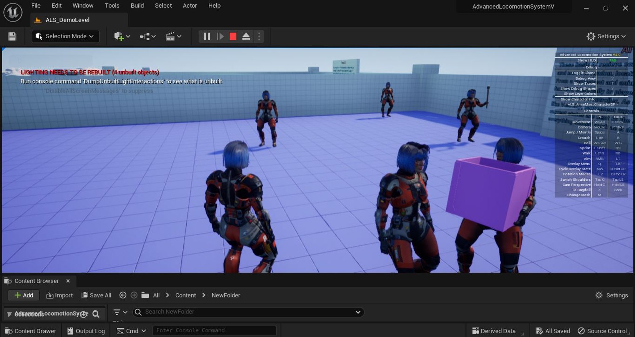Click the Unreal Engine logo icon
Image resolution: width=635 pixels, height=337 pixels.
[13, 13]
